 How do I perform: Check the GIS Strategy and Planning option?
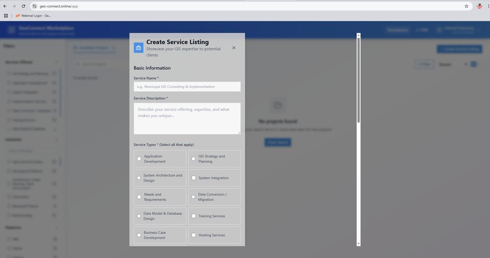click(x=193, y=159)
